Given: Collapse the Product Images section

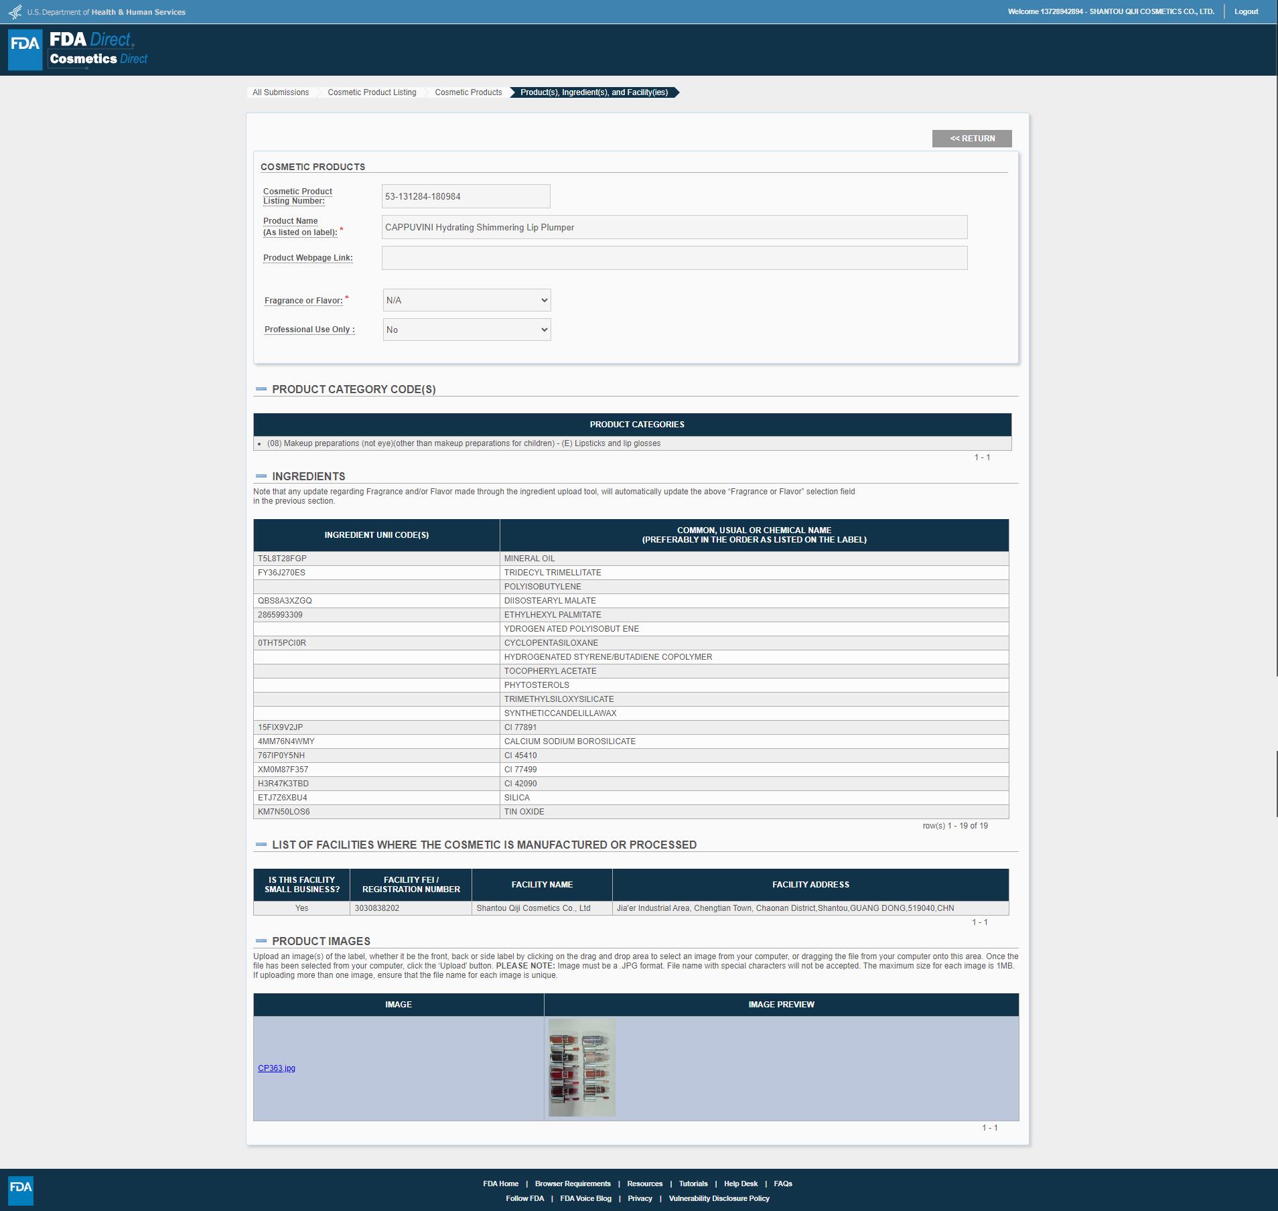Looking at the screenshot, I should 261,941.
